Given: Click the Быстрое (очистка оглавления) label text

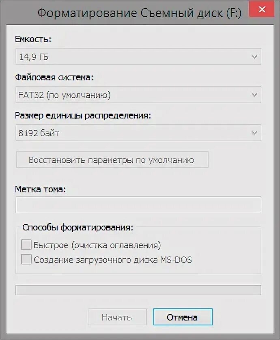Looking at the screenshot, I should coord(97,245).
